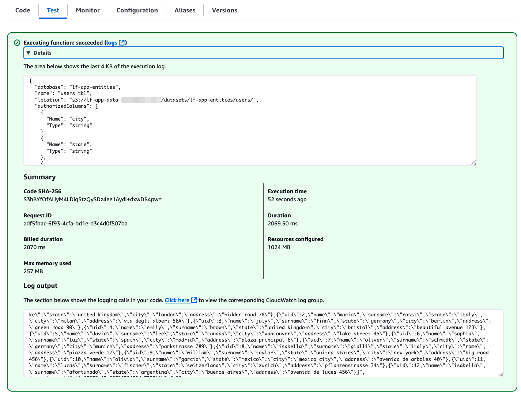Screen dimensions: 521x396
Task: Click the external link icon beside logs
Action: (122, 43)
